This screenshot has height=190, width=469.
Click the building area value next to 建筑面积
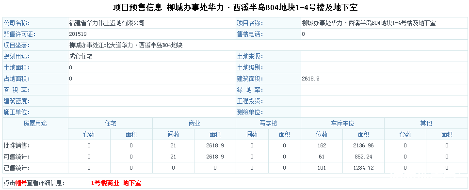click(311, 79)
